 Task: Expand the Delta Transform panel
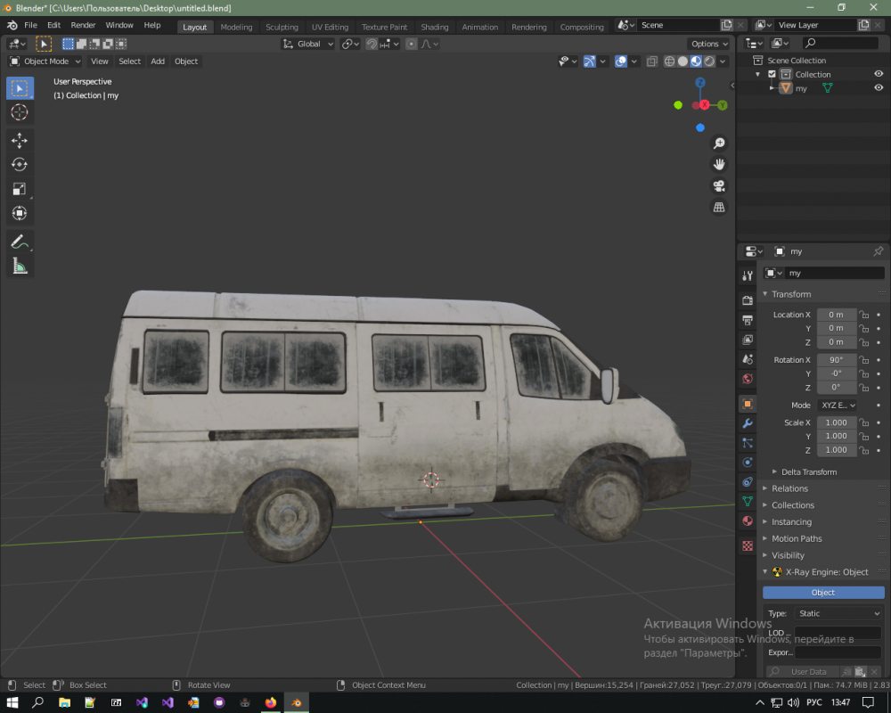(x=808, y=471)
